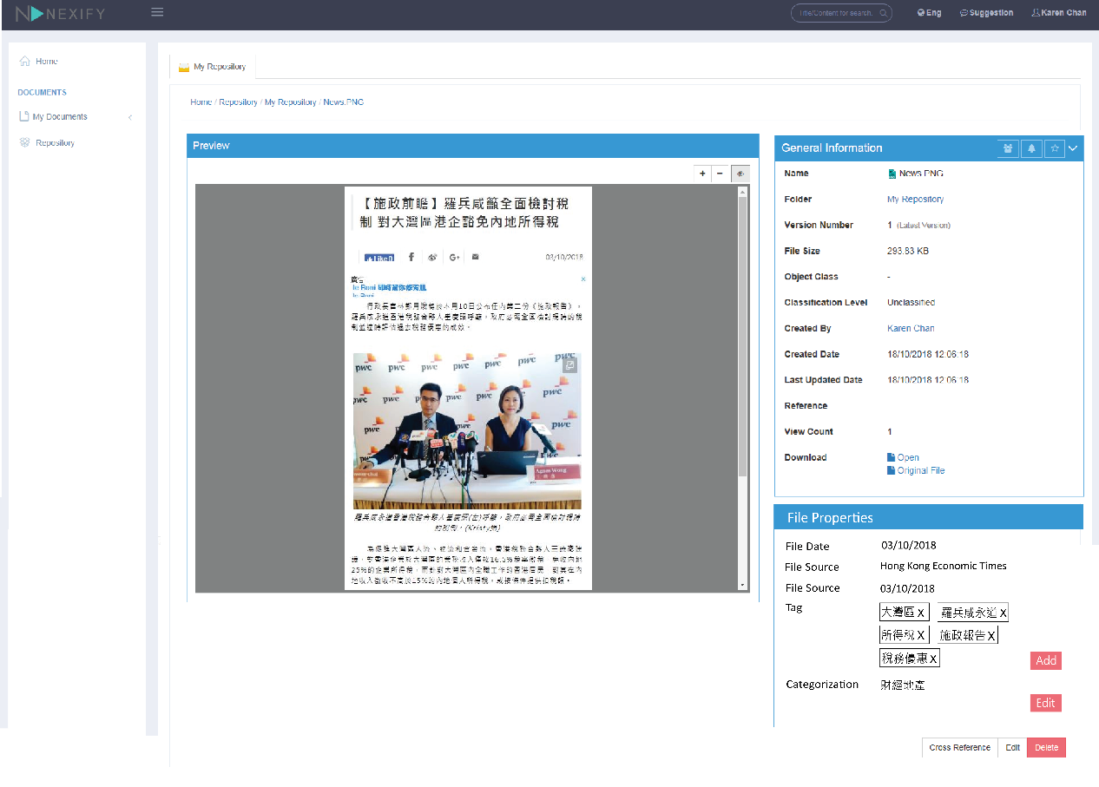Screen dimensions: 1099x787
Task: Click the notification bell icon
Action: click(1031, 148)
